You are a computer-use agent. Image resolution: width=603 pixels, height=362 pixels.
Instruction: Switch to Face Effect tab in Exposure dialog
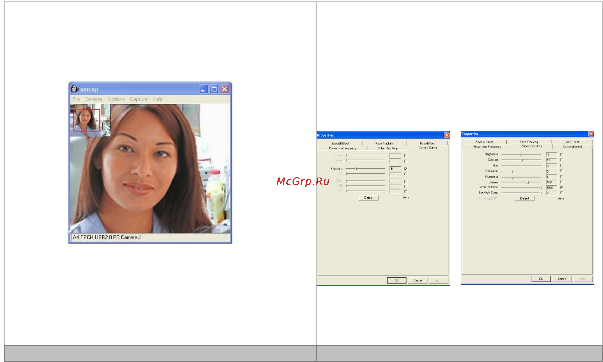(427, 143)
